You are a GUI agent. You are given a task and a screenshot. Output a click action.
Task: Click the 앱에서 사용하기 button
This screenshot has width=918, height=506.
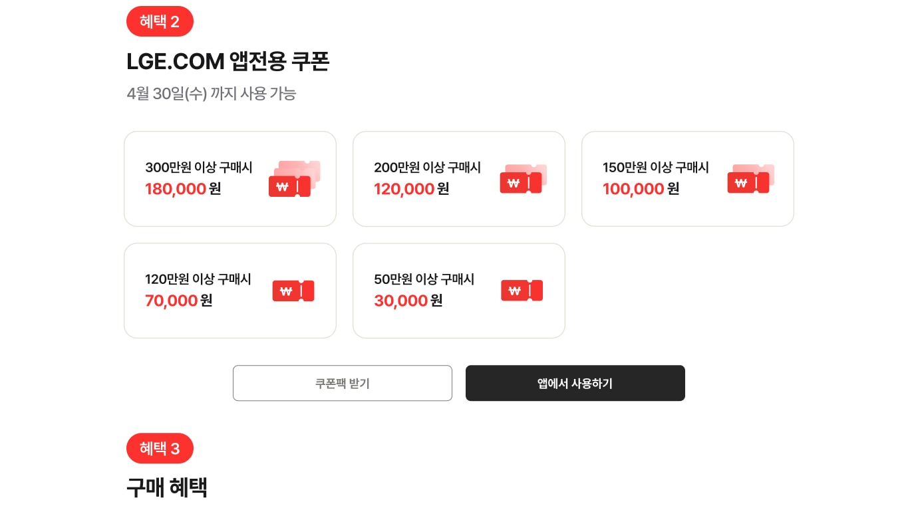pyautogui.click(x=575, y=383)
